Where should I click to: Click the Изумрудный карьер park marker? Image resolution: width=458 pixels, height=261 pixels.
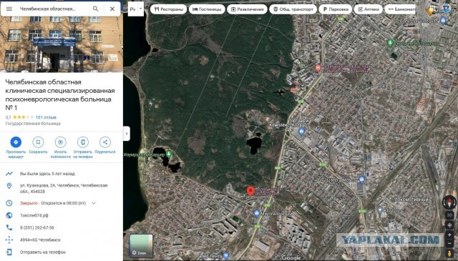point(169,154)
